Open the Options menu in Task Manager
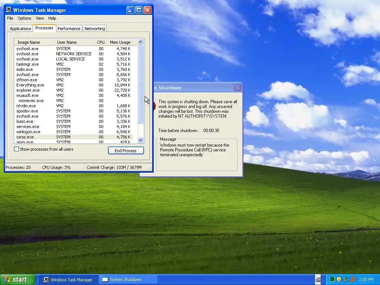 (24, 18)
